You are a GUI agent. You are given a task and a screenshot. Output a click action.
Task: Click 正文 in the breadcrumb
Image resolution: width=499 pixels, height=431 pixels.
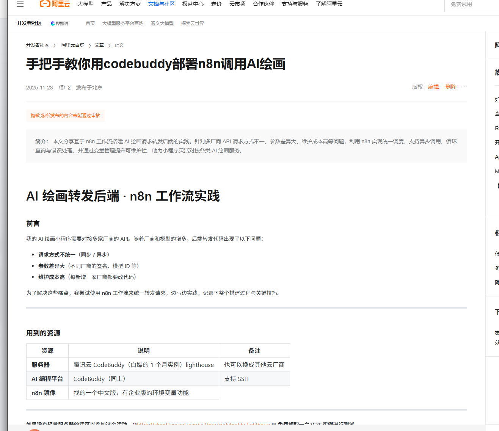[x=119, y=45]
